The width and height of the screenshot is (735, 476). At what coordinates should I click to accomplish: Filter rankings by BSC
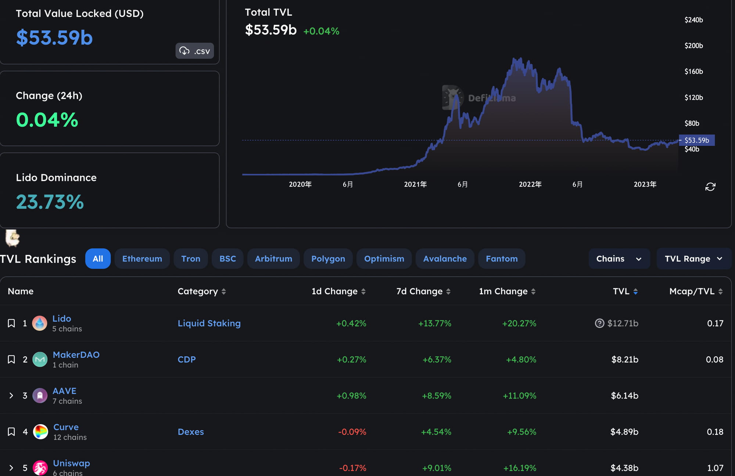point(227,259)
